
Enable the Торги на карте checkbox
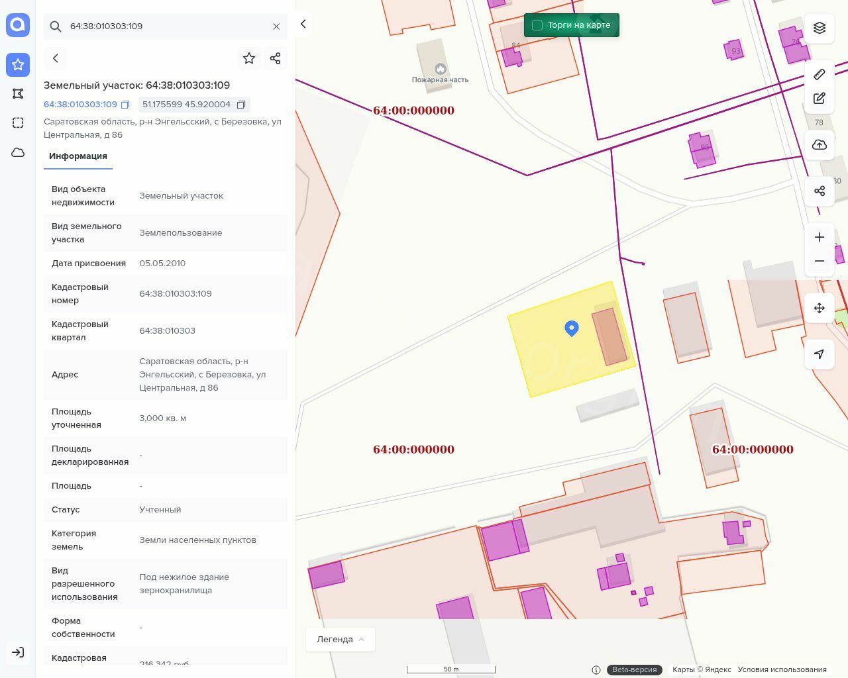click(x=537, y=25)
